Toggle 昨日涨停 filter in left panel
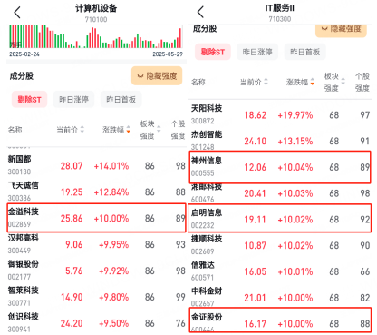Viewport: 377px width, 335px height. [73, 99]
